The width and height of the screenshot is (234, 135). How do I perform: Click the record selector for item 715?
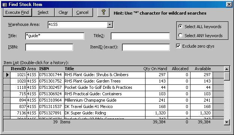click(7, 94)
